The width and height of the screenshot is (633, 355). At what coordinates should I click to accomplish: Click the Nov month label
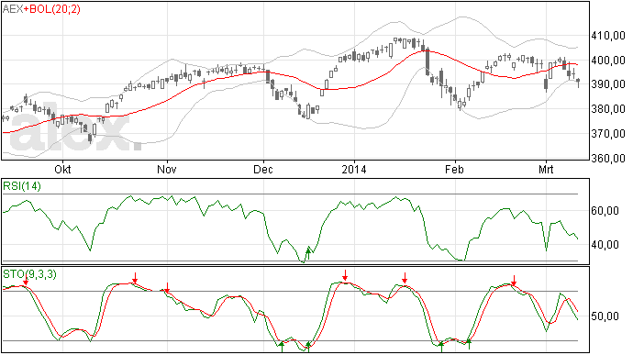[167, 169]
